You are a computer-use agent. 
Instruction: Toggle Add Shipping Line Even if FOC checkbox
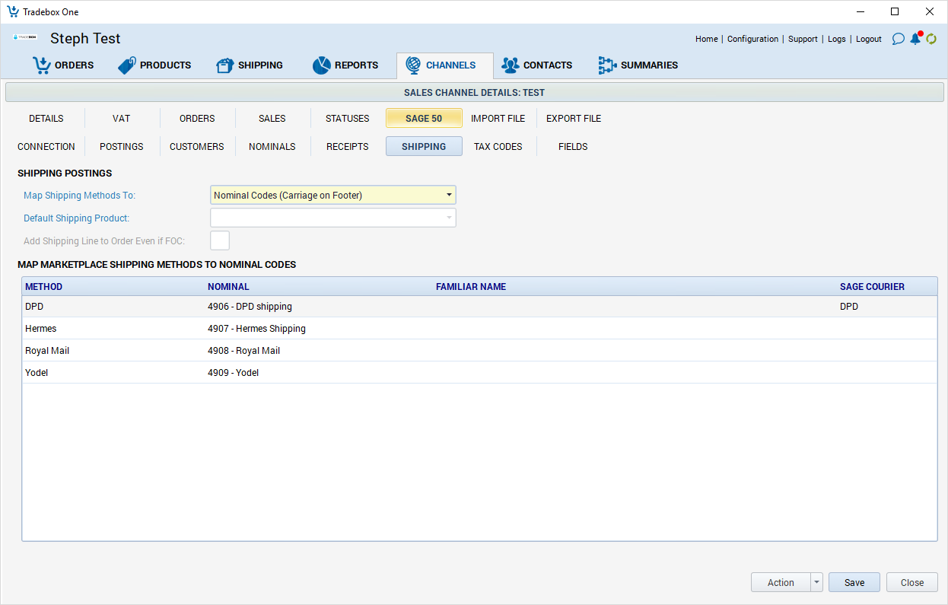(x=220, y=241)
